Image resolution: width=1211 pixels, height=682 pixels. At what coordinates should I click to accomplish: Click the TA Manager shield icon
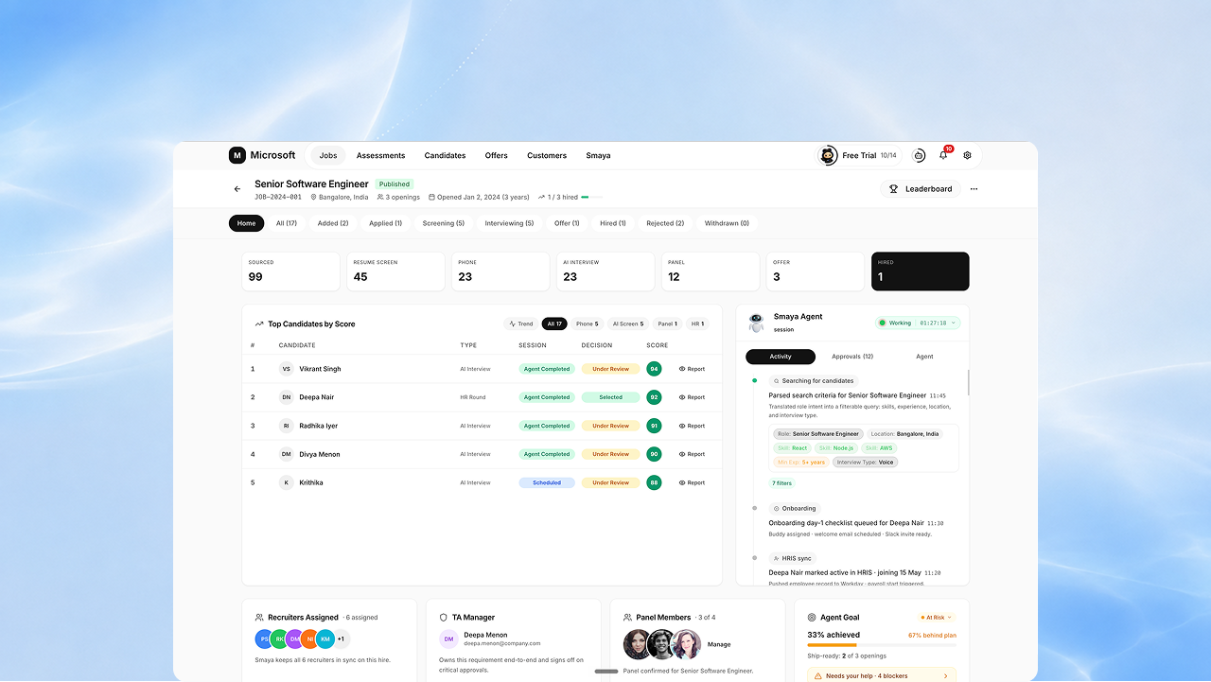(444, 618)
